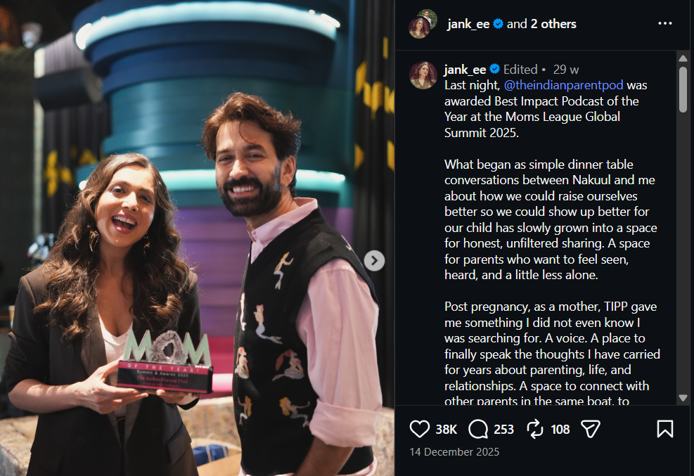Screen dimensions: 694x476
Task: Share the post with the paper plane icon
Action: coord(591,429)
